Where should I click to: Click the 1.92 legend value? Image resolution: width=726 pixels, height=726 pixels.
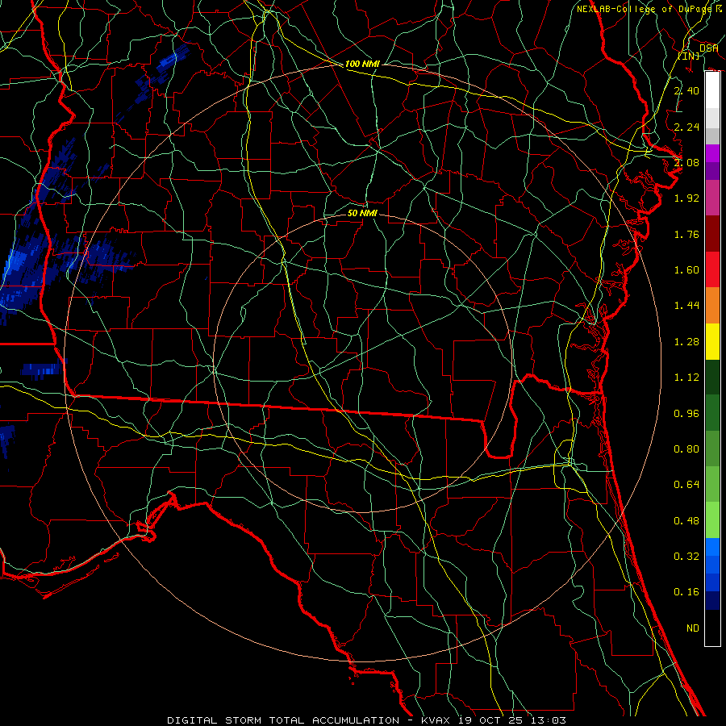click(x=686, y=198)
